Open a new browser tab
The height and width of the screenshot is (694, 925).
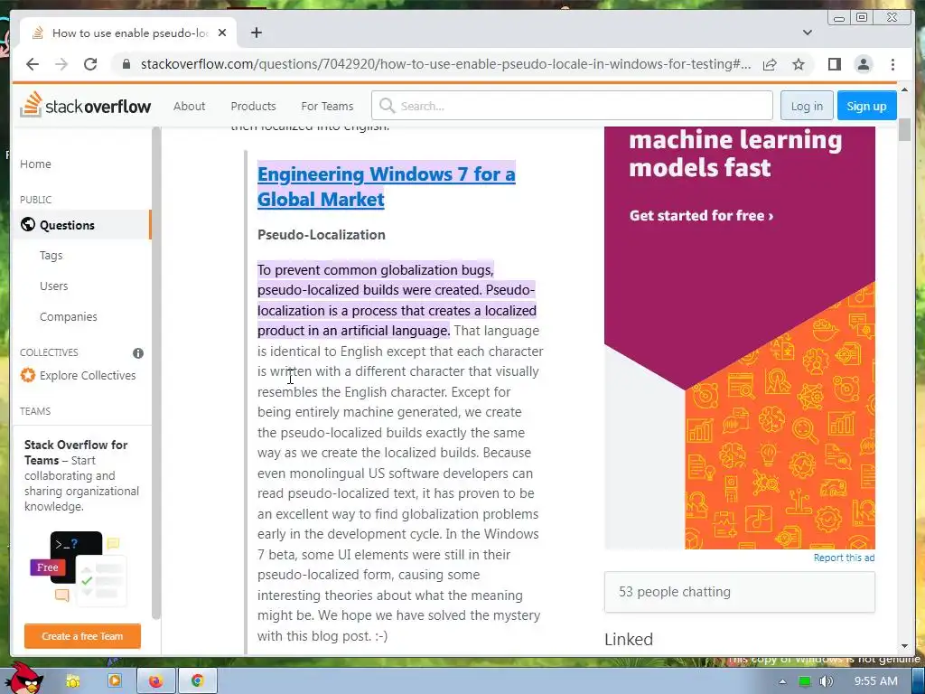[256, 33]
